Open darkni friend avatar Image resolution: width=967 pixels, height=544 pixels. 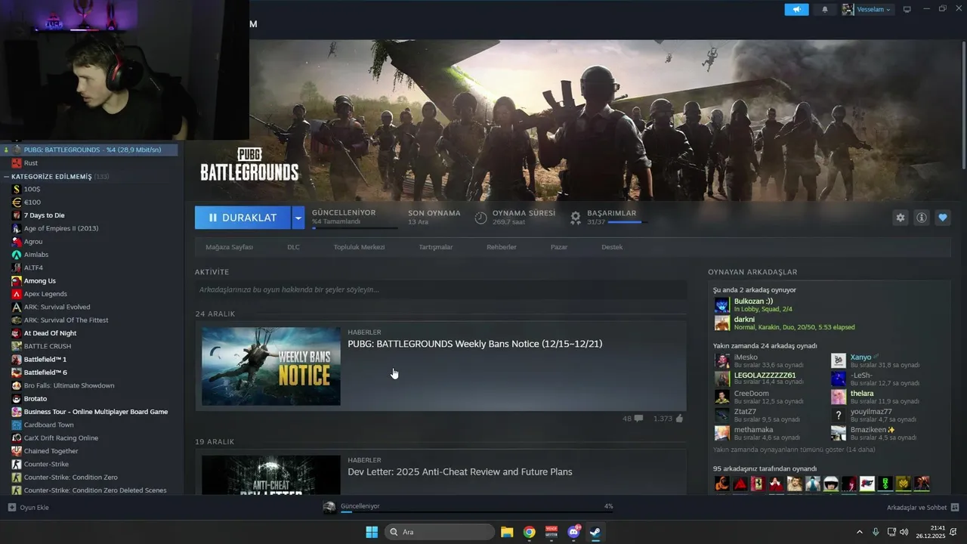tap(722, 323)
